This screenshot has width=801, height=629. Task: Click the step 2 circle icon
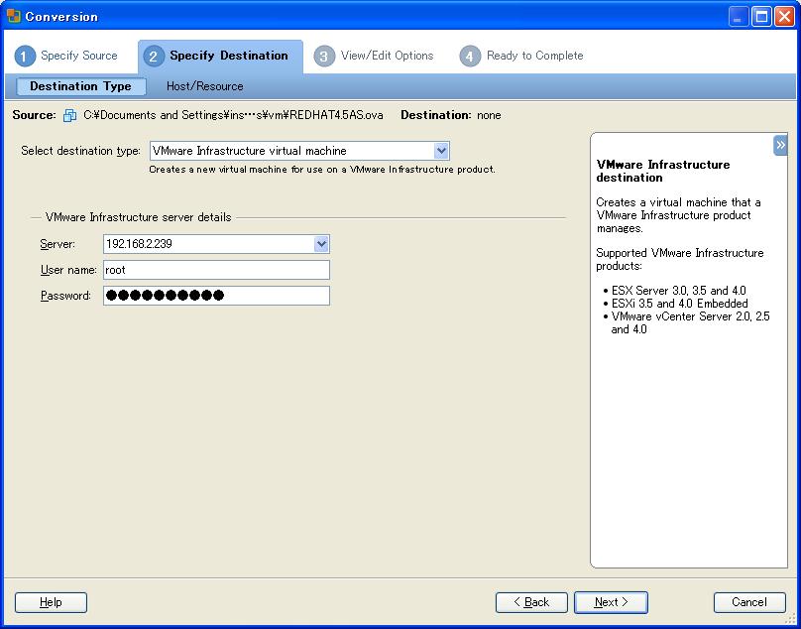point(154,56)
